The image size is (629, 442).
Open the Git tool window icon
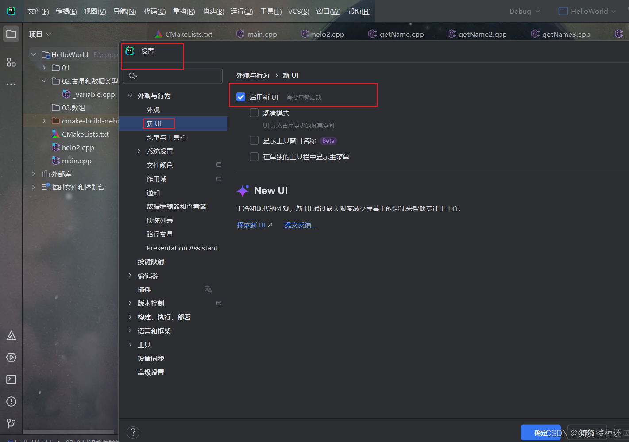(x=11, y=423)
